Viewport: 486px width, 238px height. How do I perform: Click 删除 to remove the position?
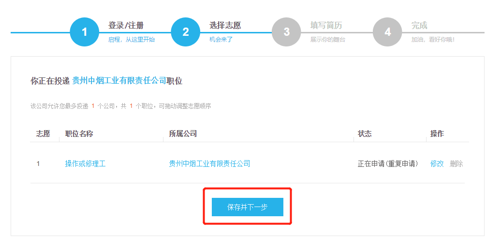456,164
